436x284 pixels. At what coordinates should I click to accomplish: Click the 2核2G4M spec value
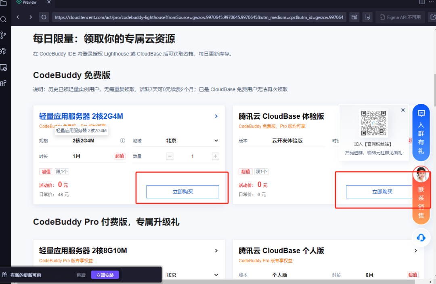(x=84, y=141)
